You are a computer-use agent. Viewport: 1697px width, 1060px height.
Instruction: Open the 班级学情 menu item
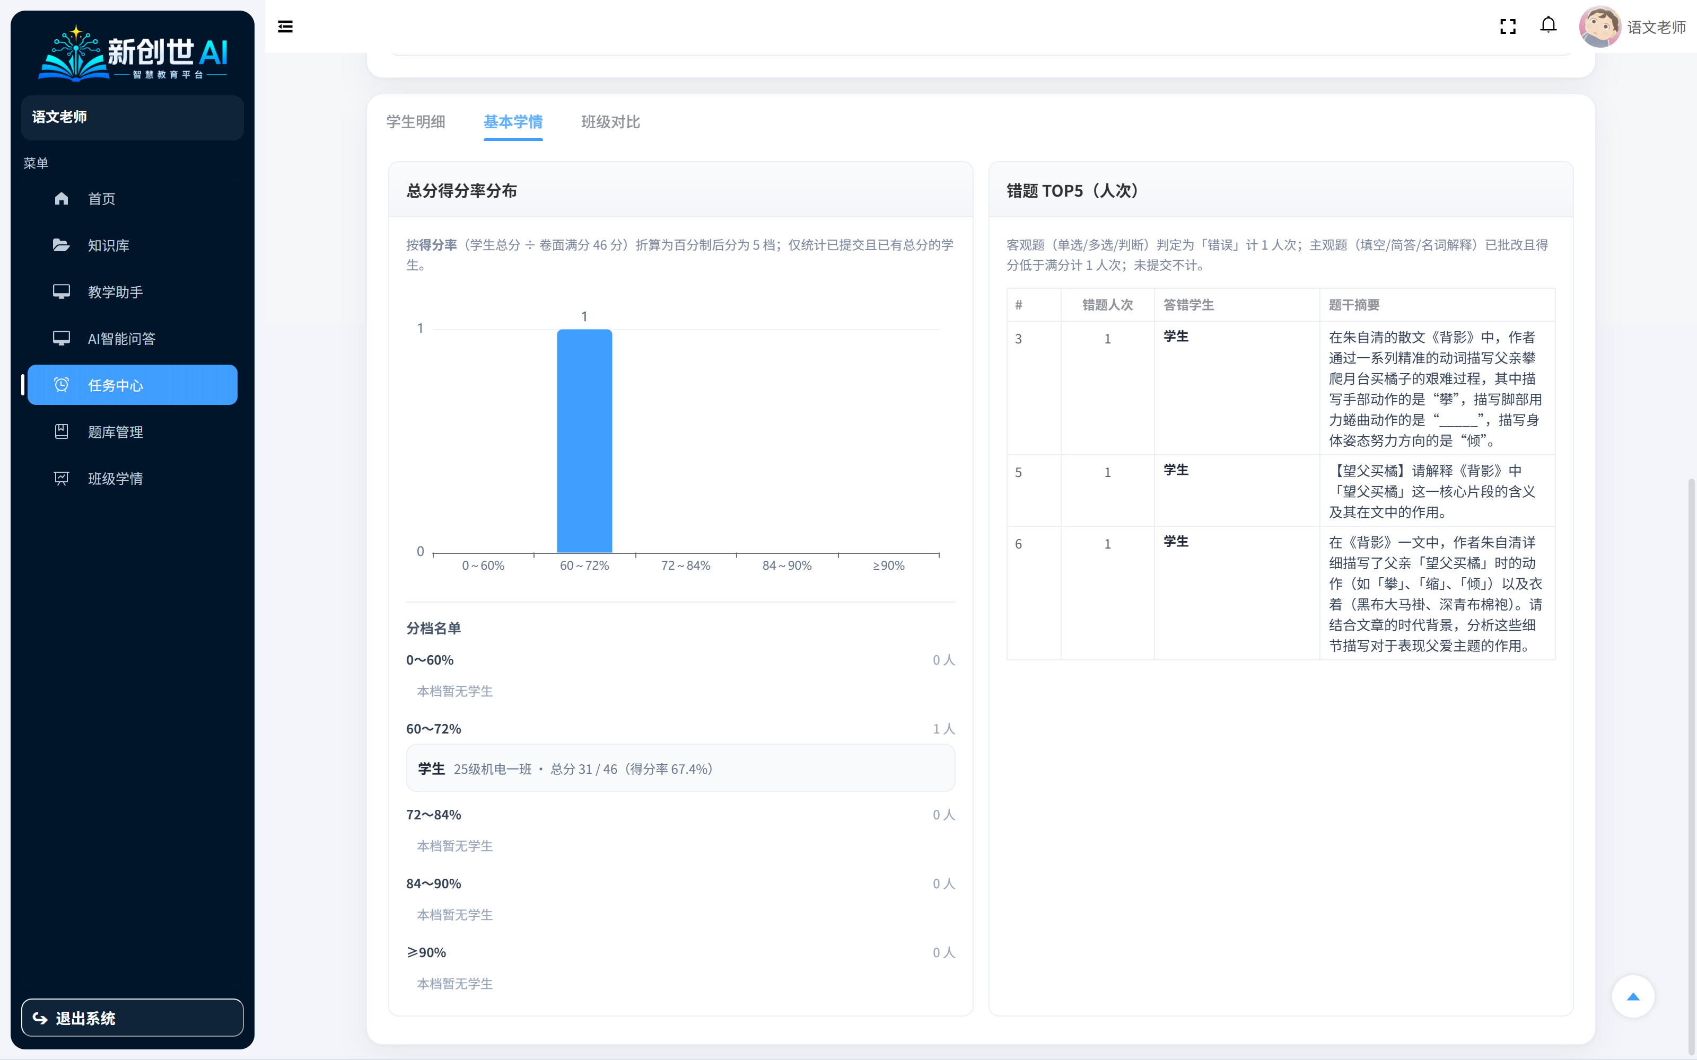tap(133, 478)
